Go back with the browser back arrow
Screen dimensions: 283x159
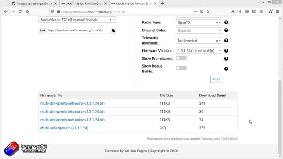click(6, 11)
